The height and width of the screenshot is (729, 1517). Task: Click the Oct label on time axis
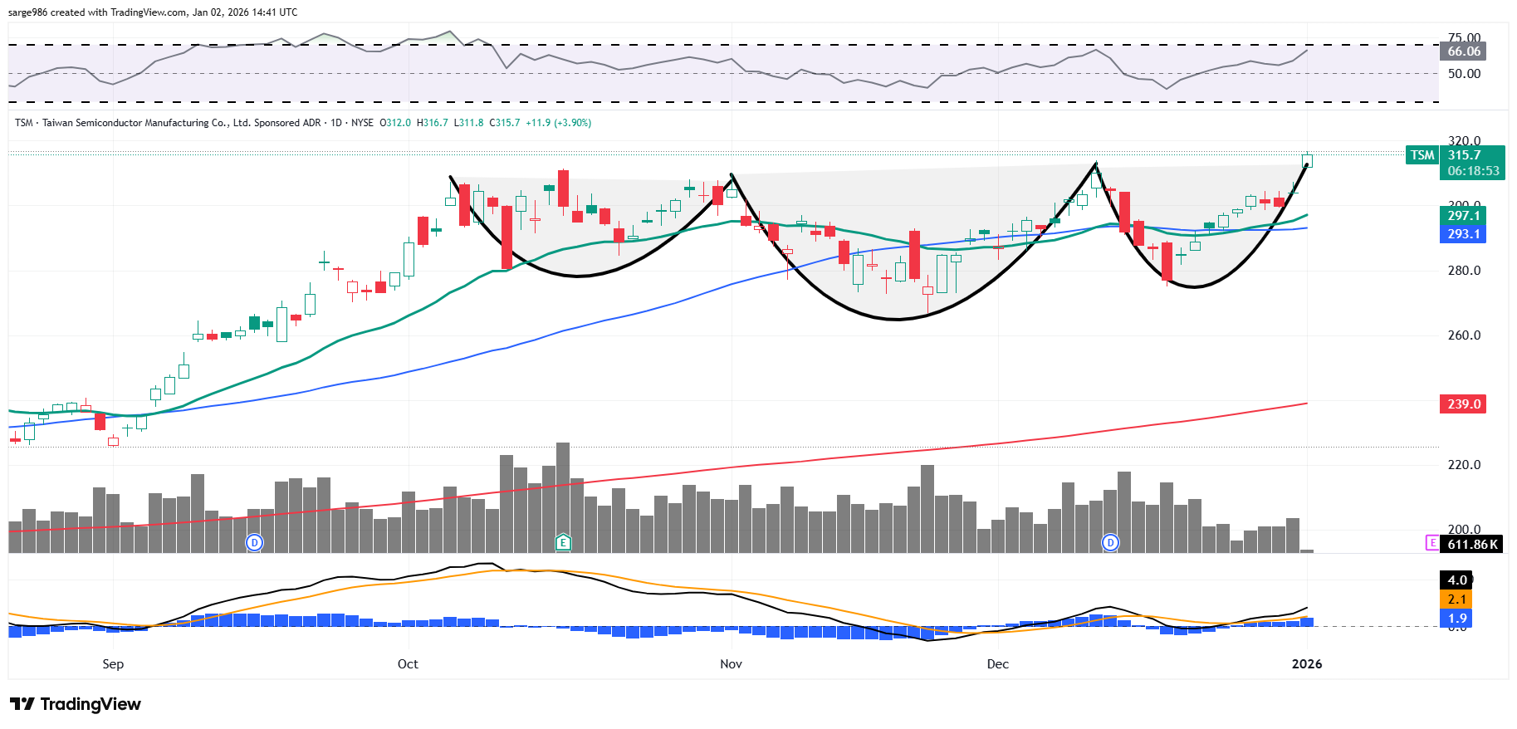(x=408, y=664)
